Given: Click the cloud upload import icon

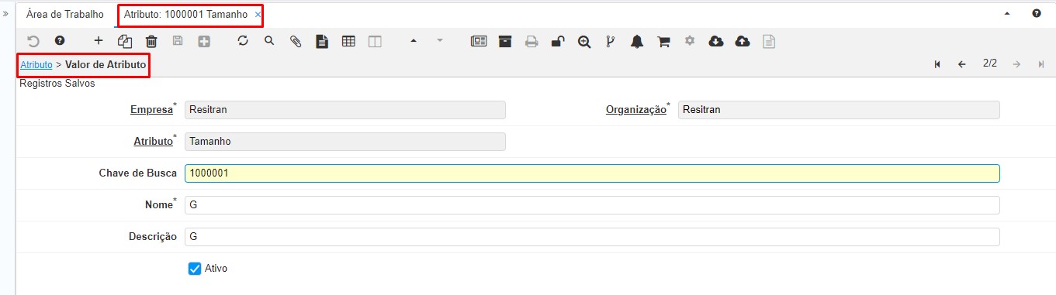Looking at the screenshot, I should [x=743, y=42].
